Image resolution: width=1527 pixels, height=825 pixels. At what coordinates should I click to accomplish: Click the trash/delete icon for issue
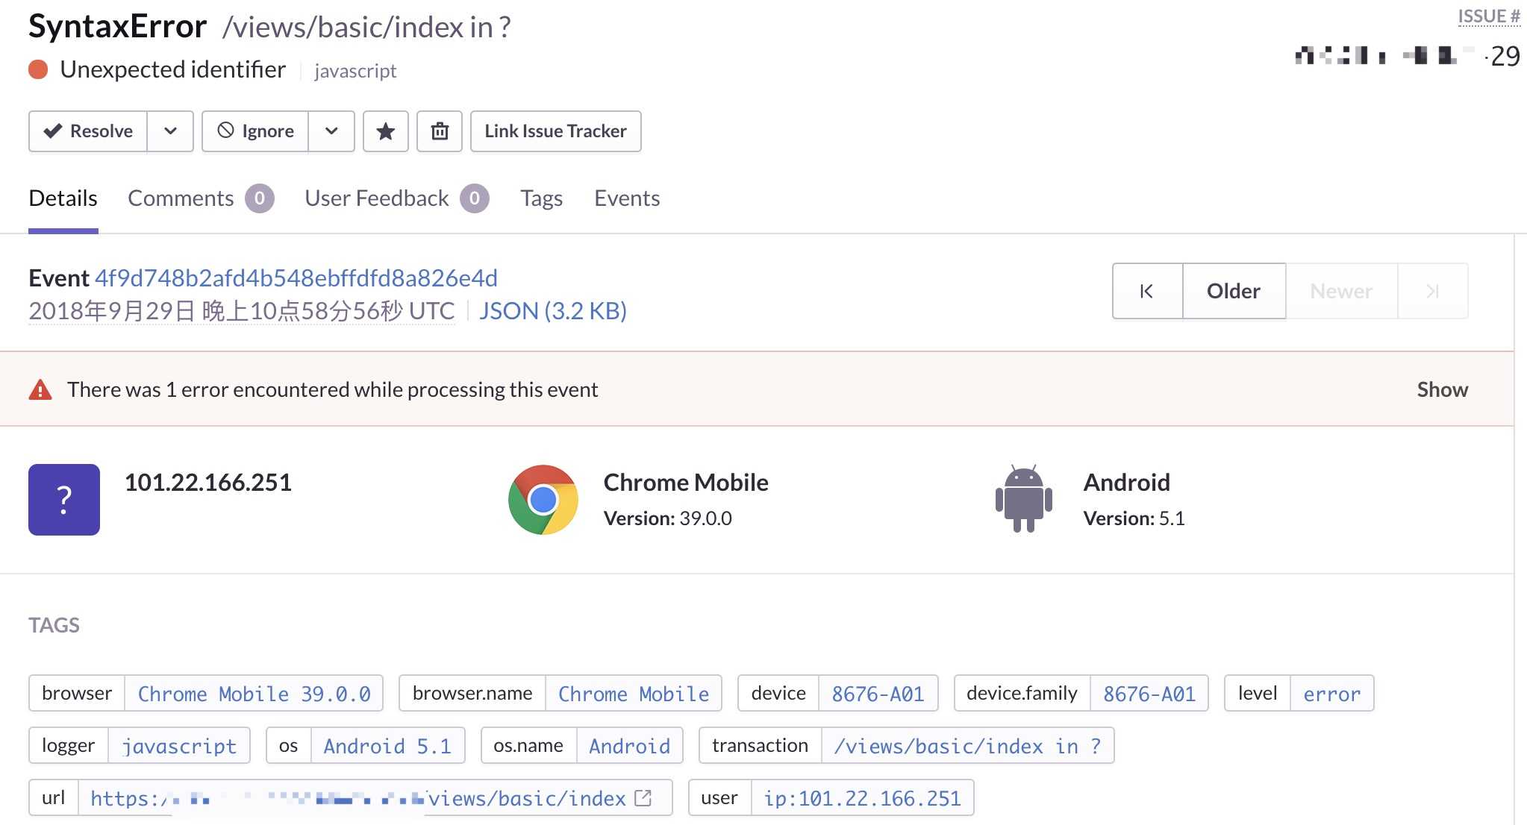pos(438,130)
